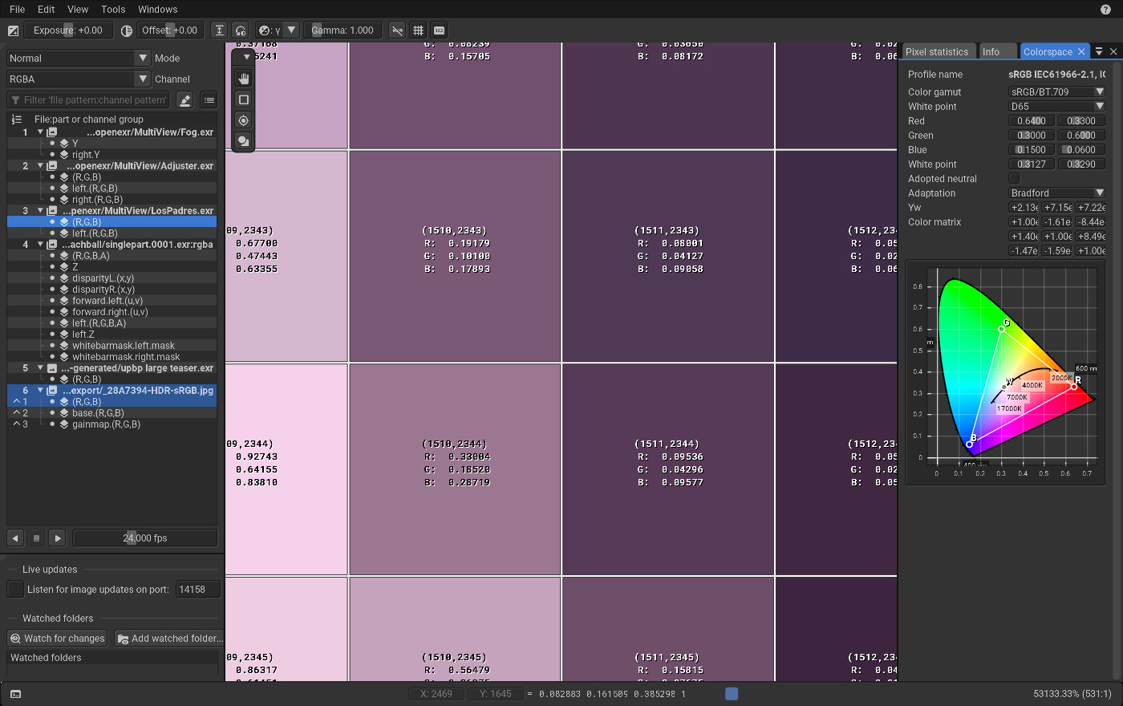Toggle the pixel values overlay icon
The width and height of the screenshot is (1123, 706).
point(439,30)
